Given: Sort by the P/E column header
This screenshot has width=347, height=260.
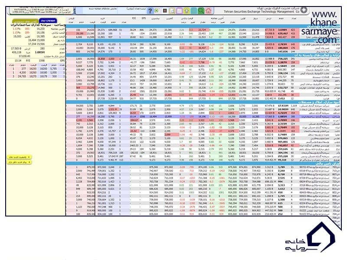Looking at the screenshot, I should pos(134,18).
